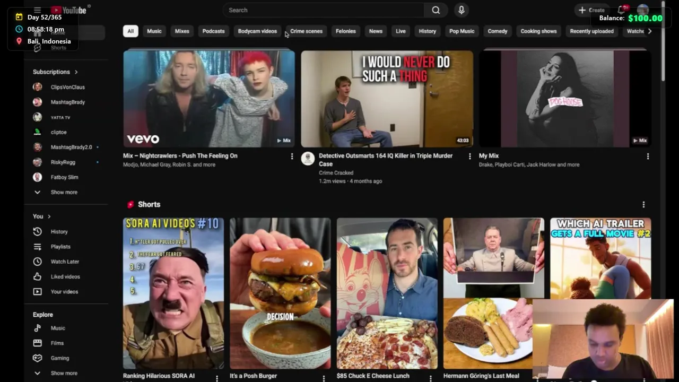
Task: Open Fatboy Slim channel subscription
Action: (x=64, y=177)
